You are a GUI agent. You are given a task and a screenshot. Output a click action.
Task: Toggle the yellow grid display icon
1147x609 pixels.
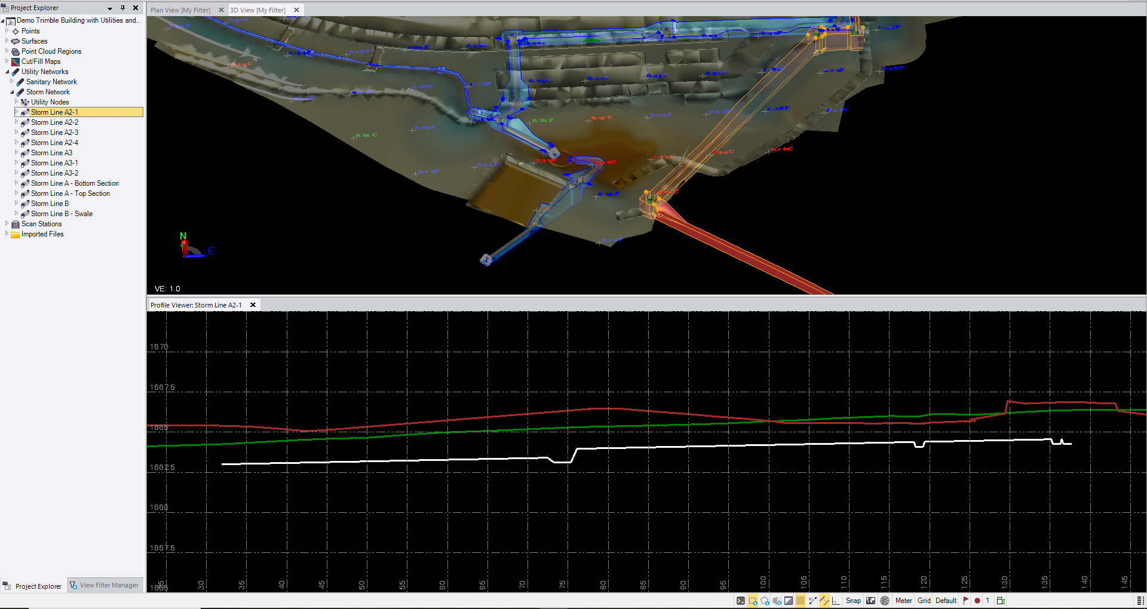(x=801, y=601)
